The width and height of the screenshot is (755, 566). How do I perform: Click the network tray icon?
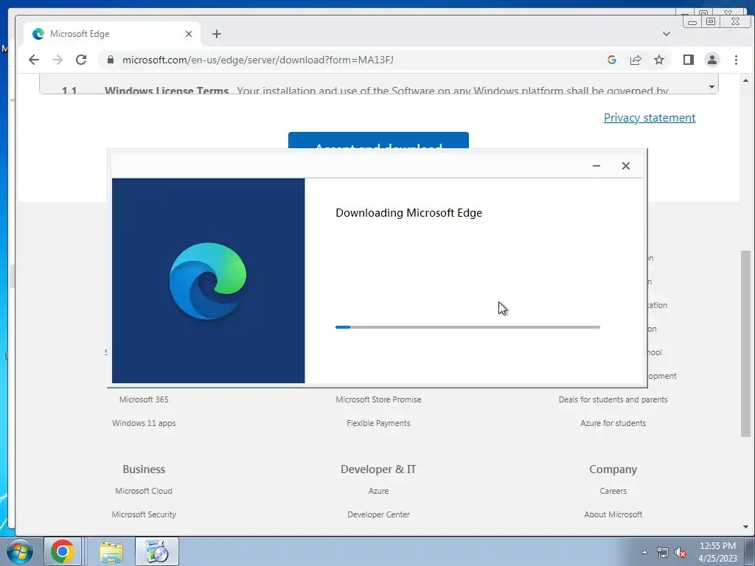click(x=663, y=553)
